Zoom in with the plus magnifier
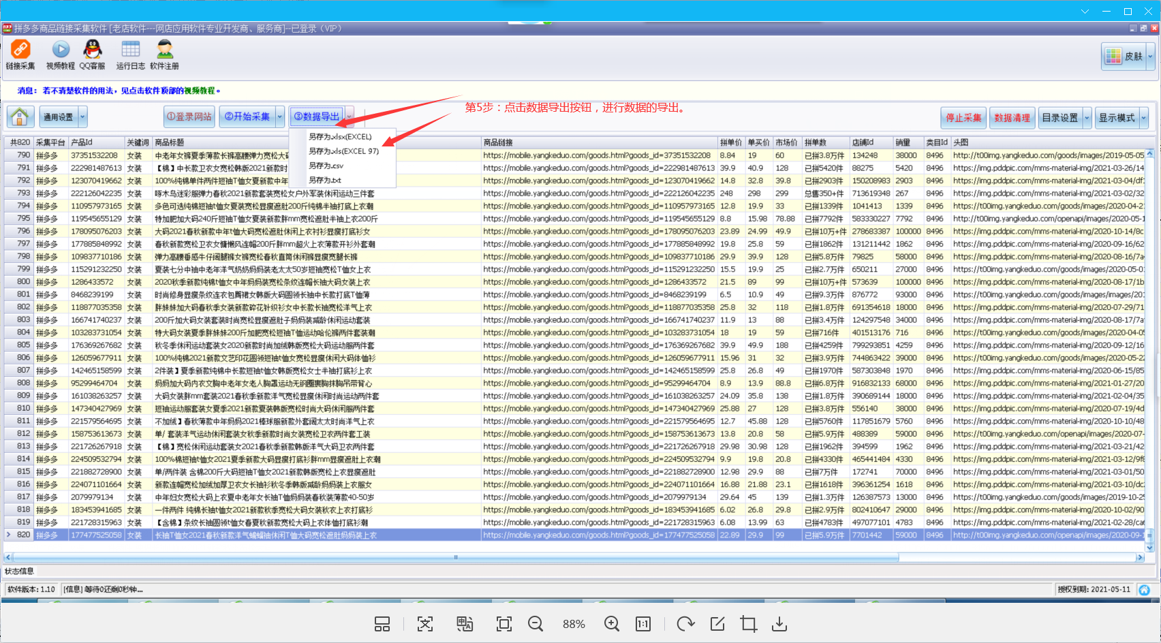 click(612, 624)
